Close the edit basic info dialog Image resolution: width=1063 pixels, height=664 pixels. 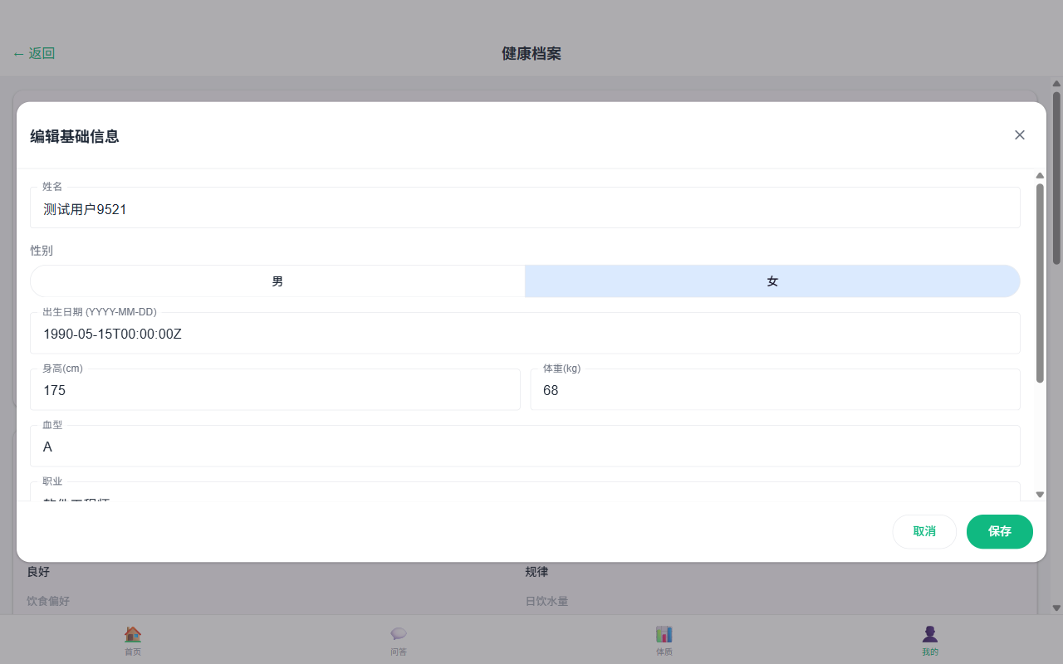pyautogui.click(x=1020, y=135)
